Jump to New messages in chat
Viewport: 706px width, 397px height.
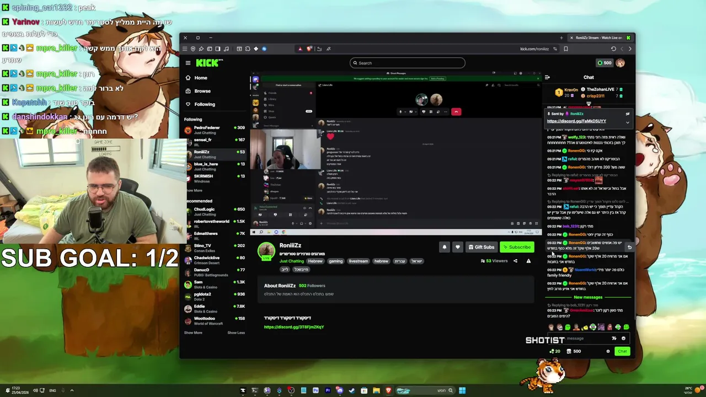pyautogui.click(x=588, y=297)
